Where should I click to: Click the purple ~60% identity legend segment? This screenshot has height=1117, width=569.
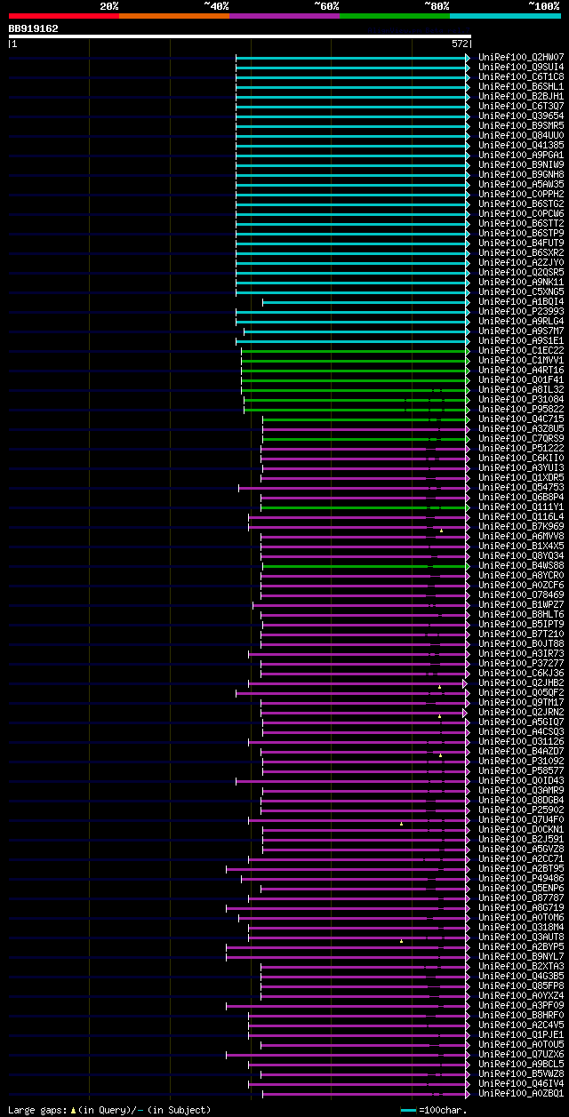[284, 16]
